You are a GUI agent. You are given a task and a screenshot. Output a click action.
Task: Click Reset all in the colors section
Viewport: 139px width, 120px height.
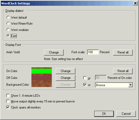click(x=123, y=71)
